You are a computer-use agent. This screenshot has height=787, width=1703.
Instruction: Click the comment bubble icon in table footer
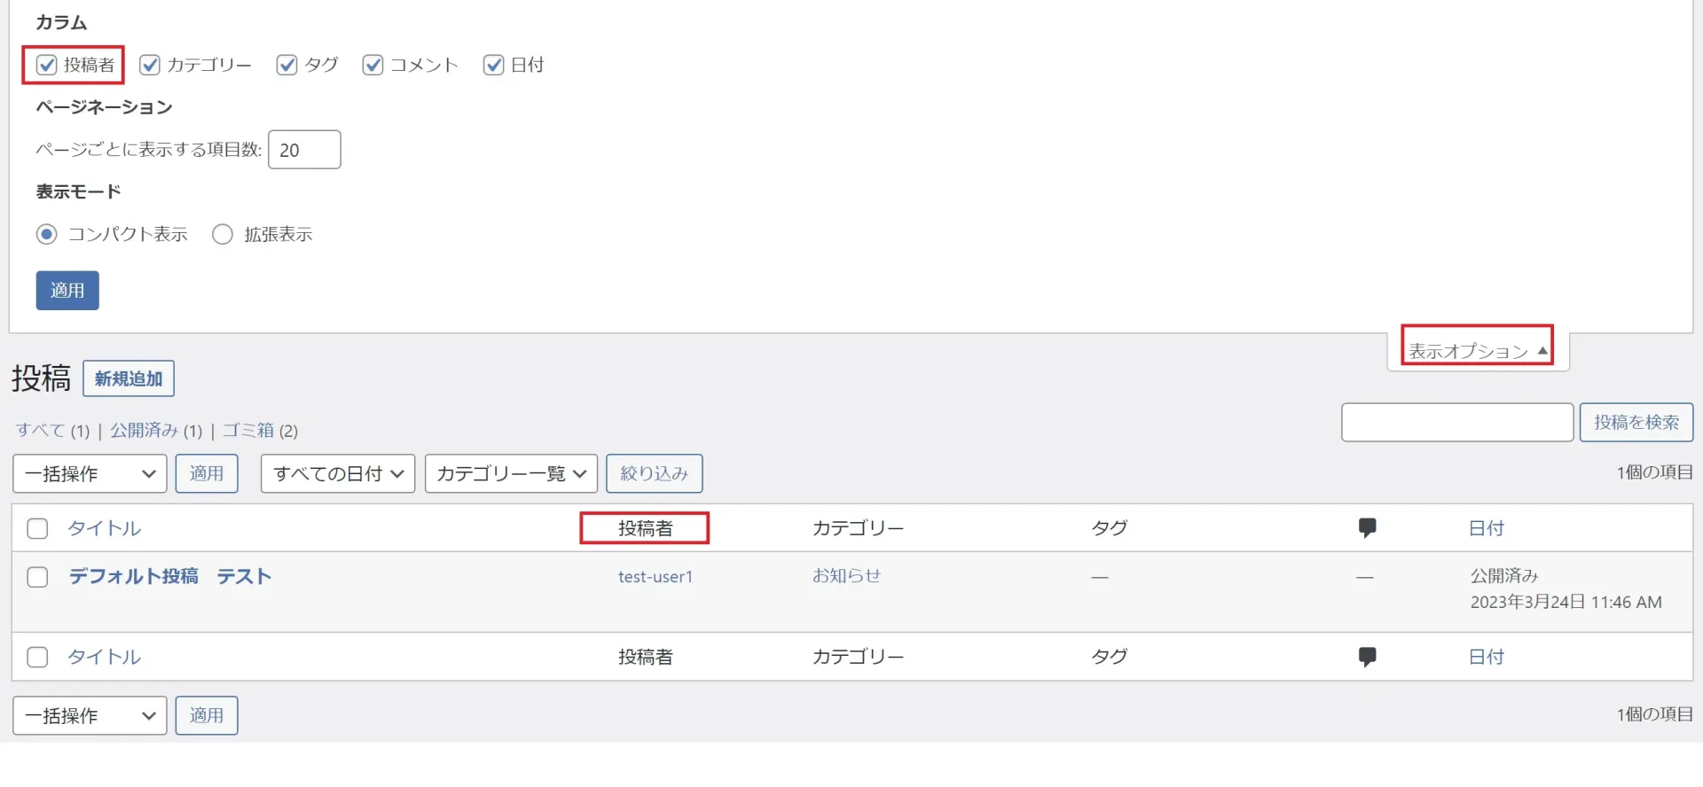click(x=1367, y=657)
